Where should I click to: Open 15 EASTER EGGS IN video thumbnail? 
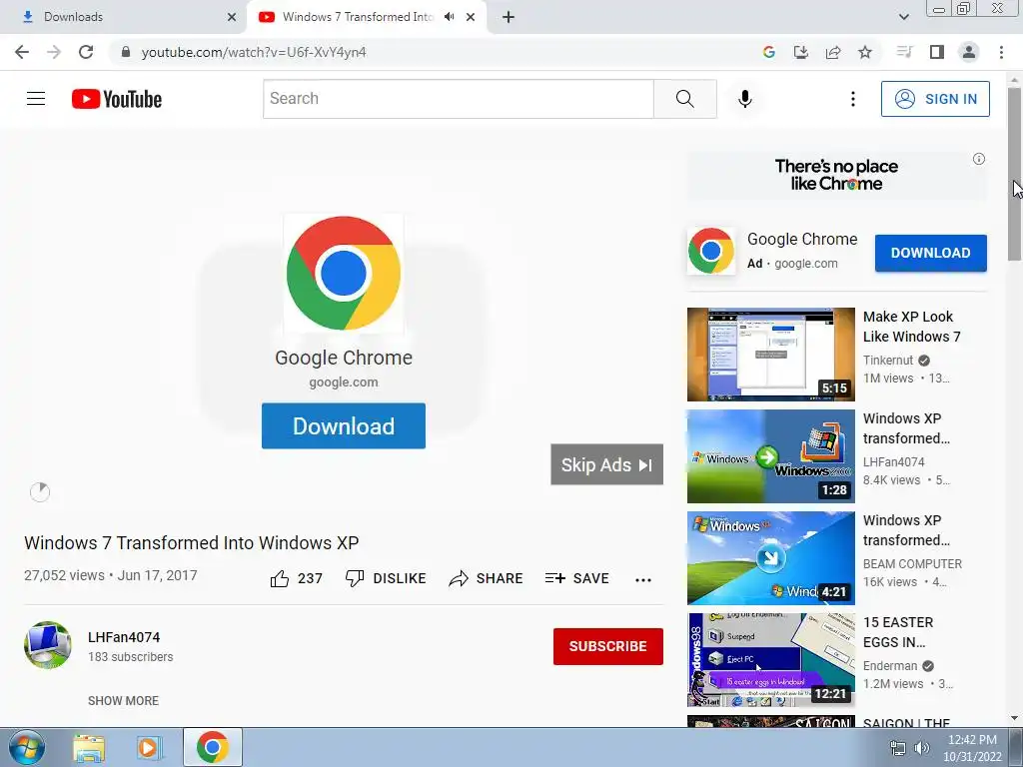(x=770, y=659)
